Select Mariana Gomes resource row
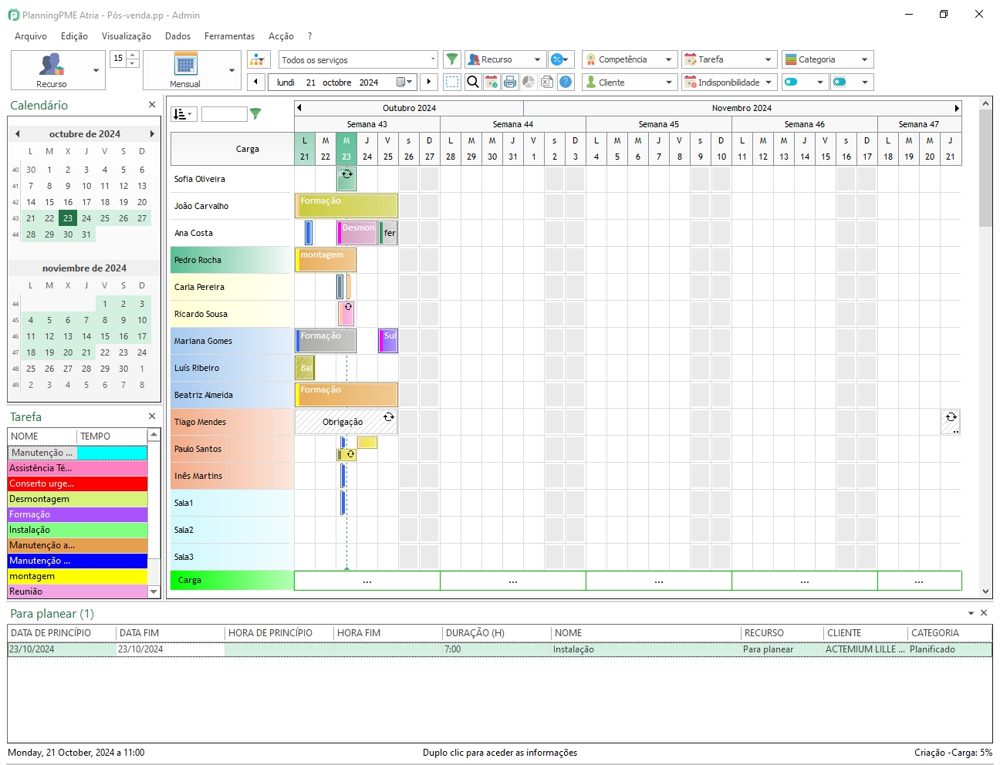 click(231, 341)
